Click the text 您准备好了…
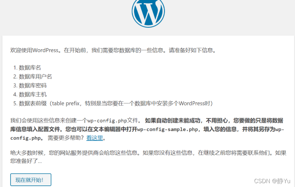 [x=26, y=161]
